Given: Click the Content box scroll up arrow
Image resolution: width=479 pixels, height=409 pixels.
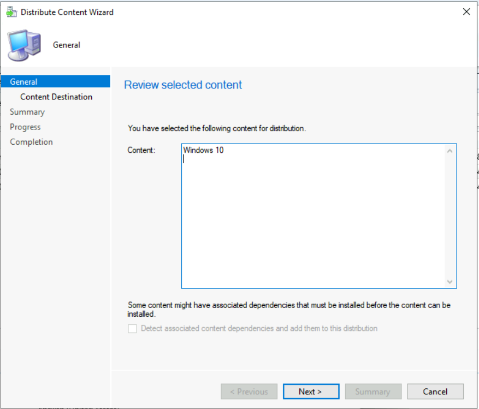Looking at the screenshot, I should pyautogui.click(x=450, y=151).
